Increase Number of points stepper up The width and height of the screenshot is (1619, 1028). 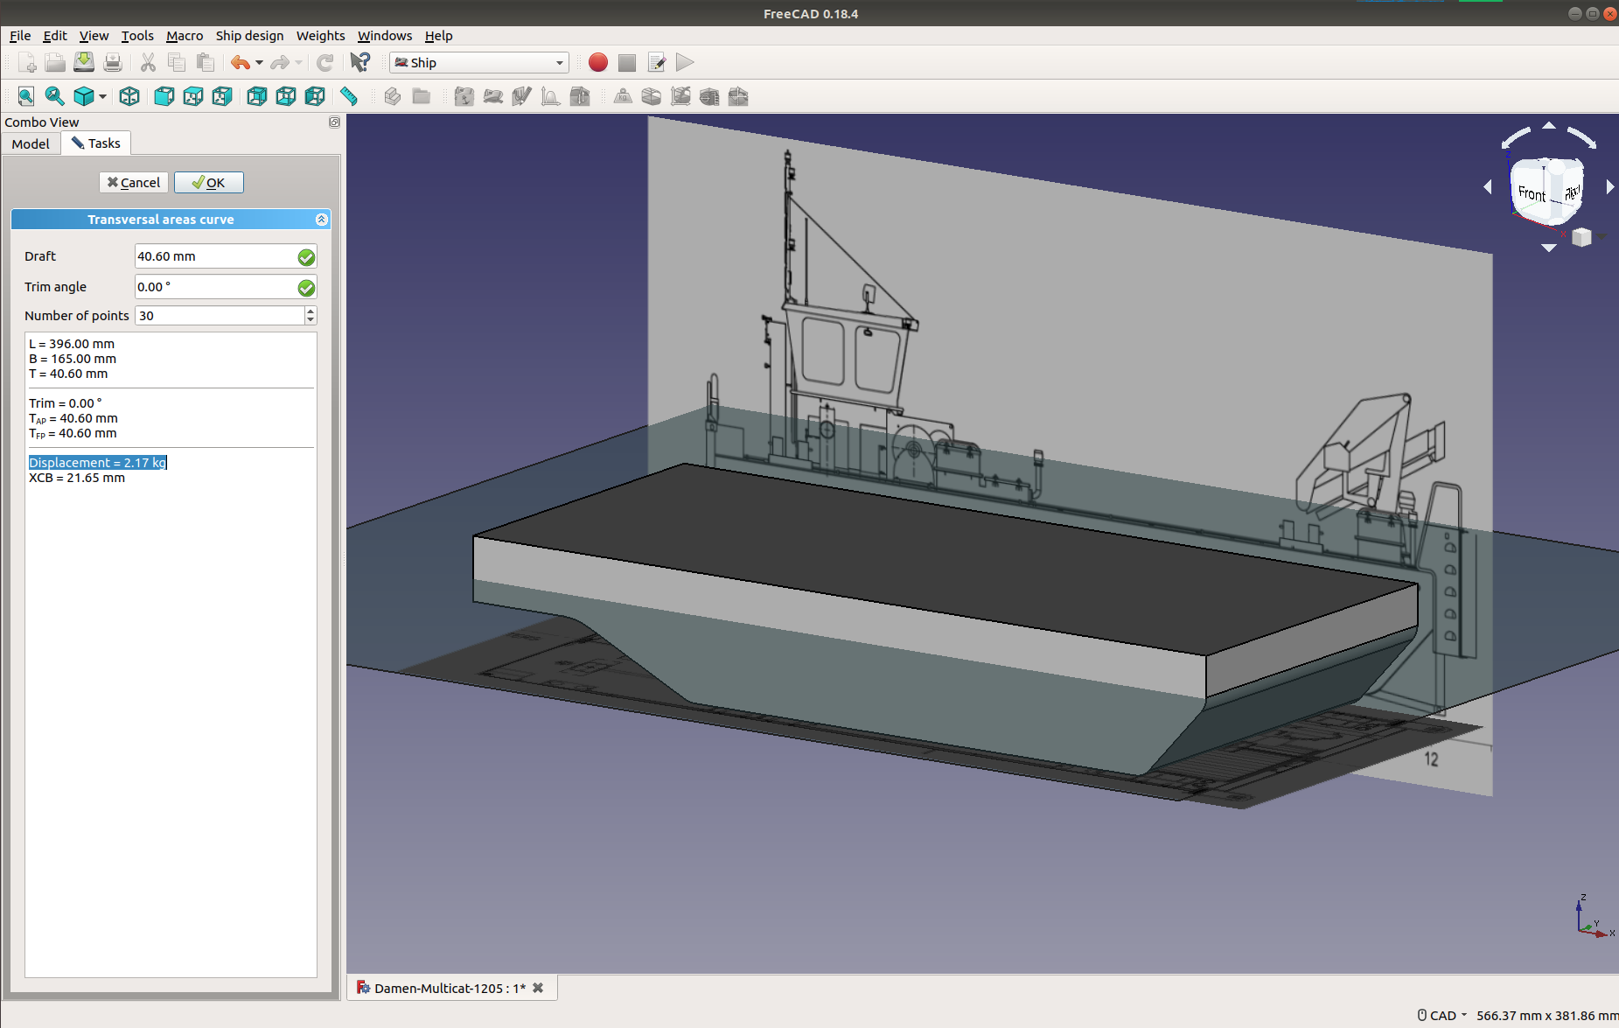[311, 311]
